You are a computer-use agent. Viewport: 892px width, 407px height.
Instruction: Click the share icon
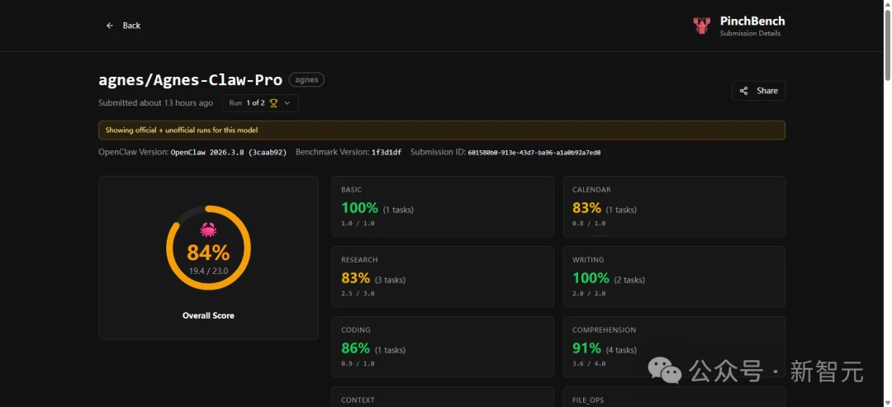pos(743,91)
